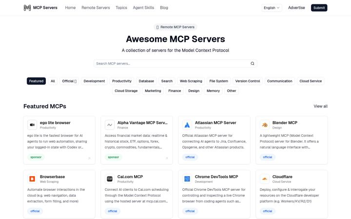Open the Alpha Vantage MCP Server title
The width and height of the screenshot is (351, 219).
(142, 123)
